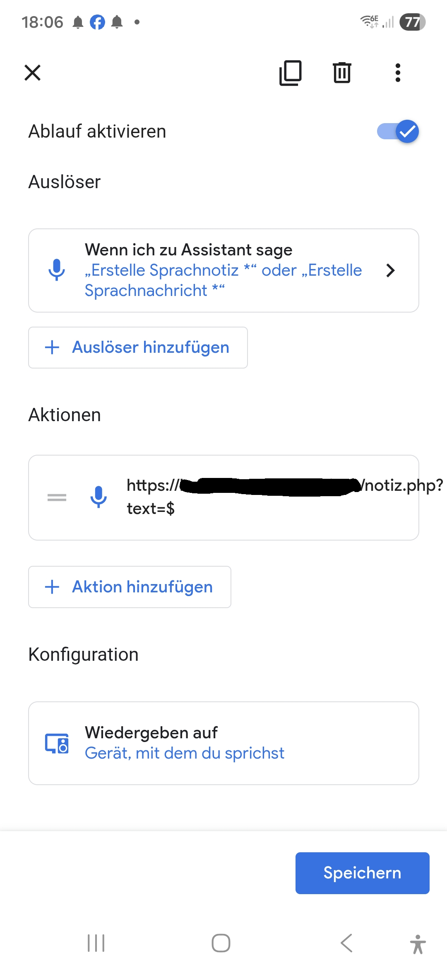The width and height of the screenshot is (447, 970).
Task: Tap the playback device icon
Action: tap(57, 743)
